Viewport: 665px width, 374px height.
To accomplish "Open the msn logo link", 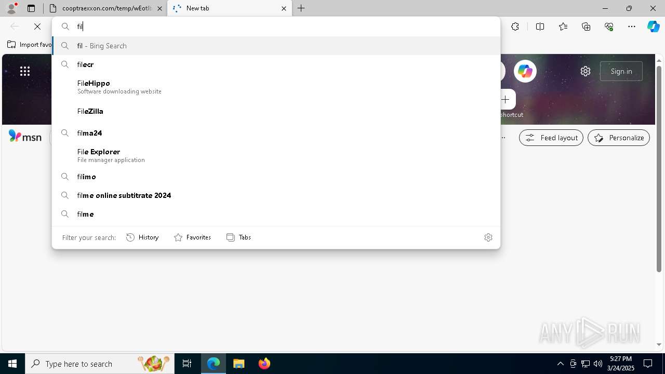I will point(25,137).
